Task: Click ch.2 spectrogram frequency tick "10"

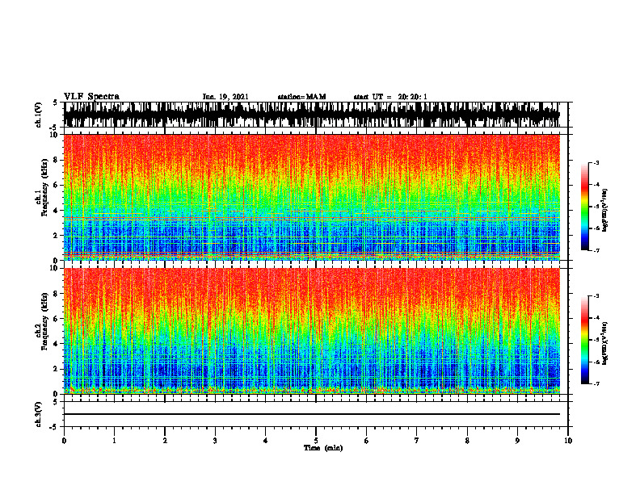Action: click(55, 268)
